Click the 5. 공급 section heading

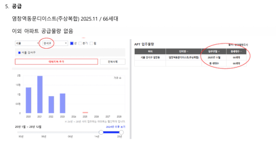coord(14,6)
